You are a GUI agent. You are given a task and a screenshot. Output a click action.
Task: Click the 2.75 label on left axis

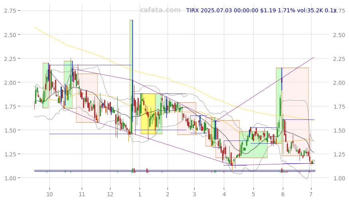pos(10,10)
